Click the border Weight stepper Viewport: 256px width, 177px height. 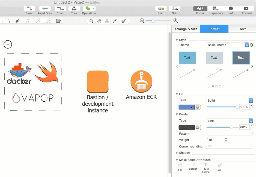[226, 140]
